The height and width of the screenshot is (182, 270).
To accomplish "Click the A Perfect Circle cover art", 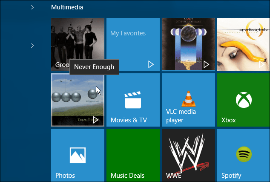I will pos(243,44).
